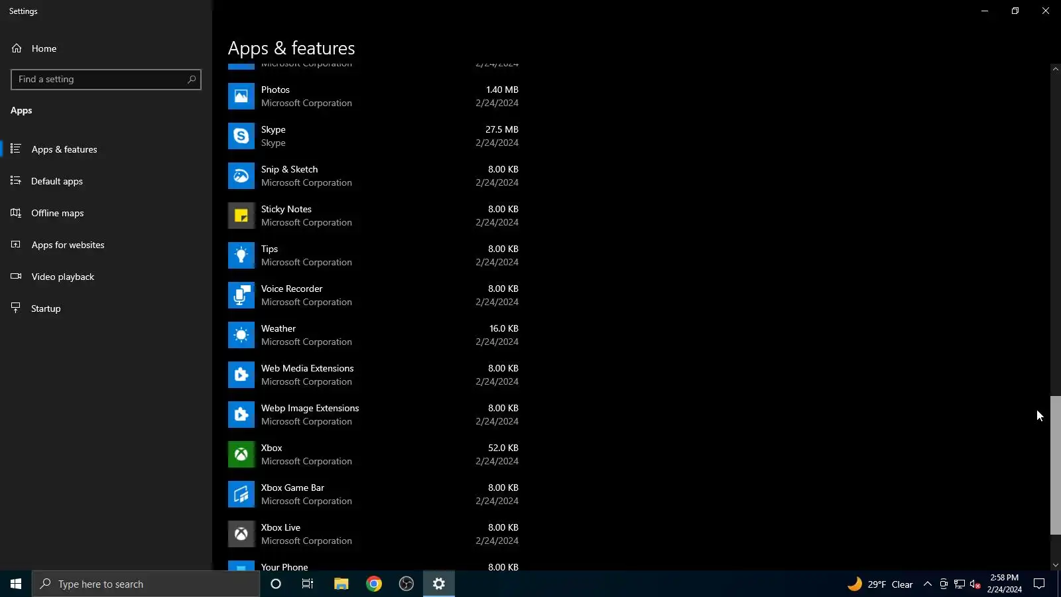Viewport: 1061px width, 597px height.
Task: Click the Sticky Notes app icon
Action: coord(241,216)
